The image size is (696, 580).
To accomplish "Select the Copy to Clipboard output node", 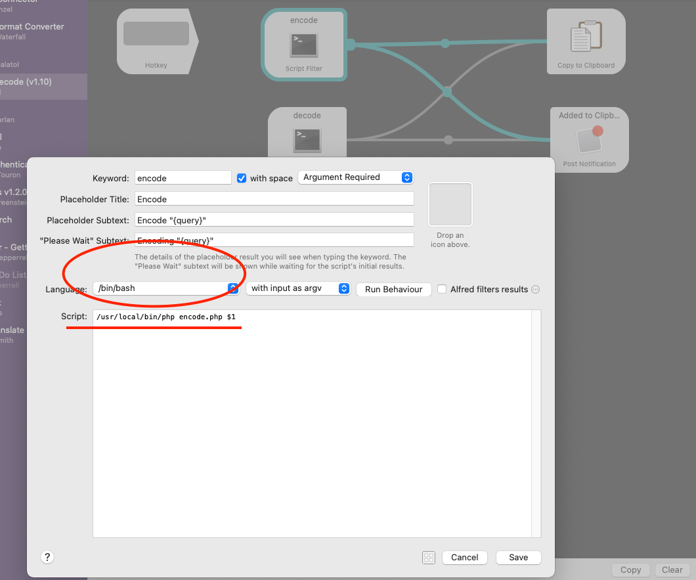I will (x=586, y=41).
